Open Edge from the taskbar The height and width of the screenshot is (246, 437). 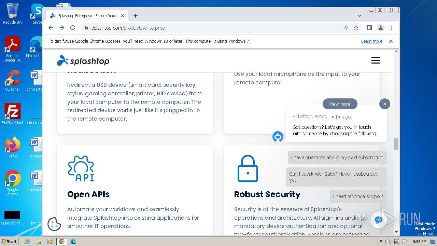pos(73,242)
